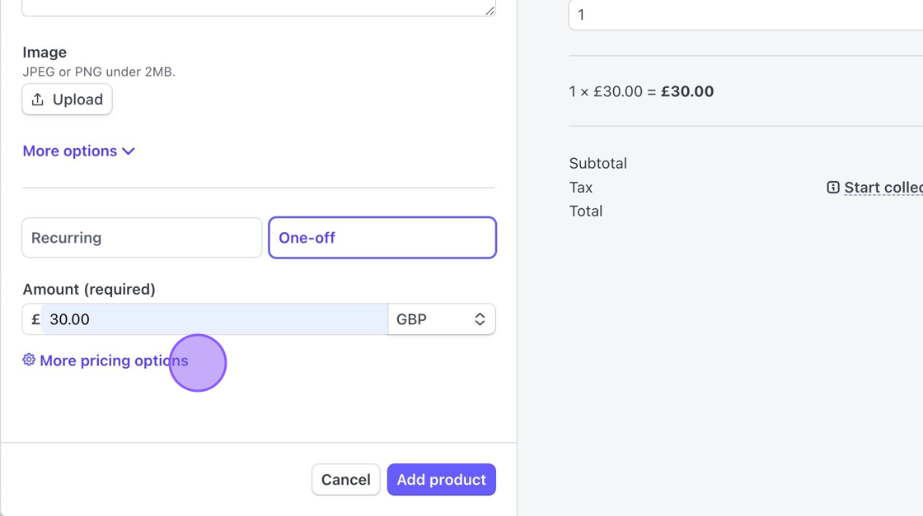Click the icon next to Start collecting
923x516 pixels.
click(833, 188)
